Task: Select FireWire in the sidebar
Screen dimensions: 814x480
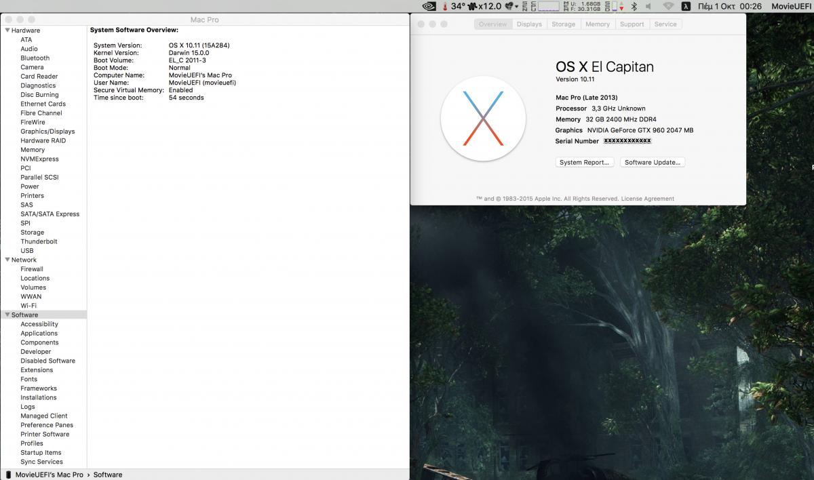Action: pos(34,122)
